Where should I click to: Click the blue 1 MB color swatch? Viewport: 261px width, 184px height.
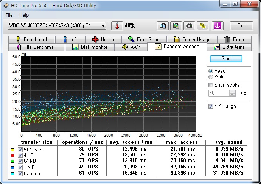pyautogui.click(x=12, y=168)
